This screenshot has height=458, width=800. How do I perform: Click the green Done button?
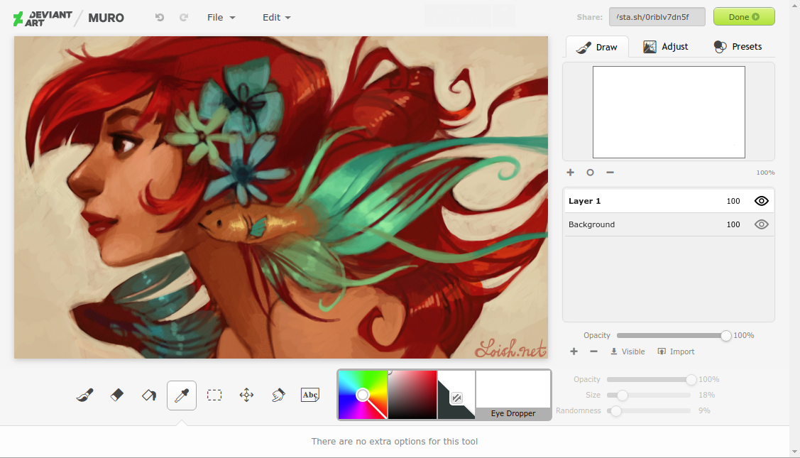[744, 17]
